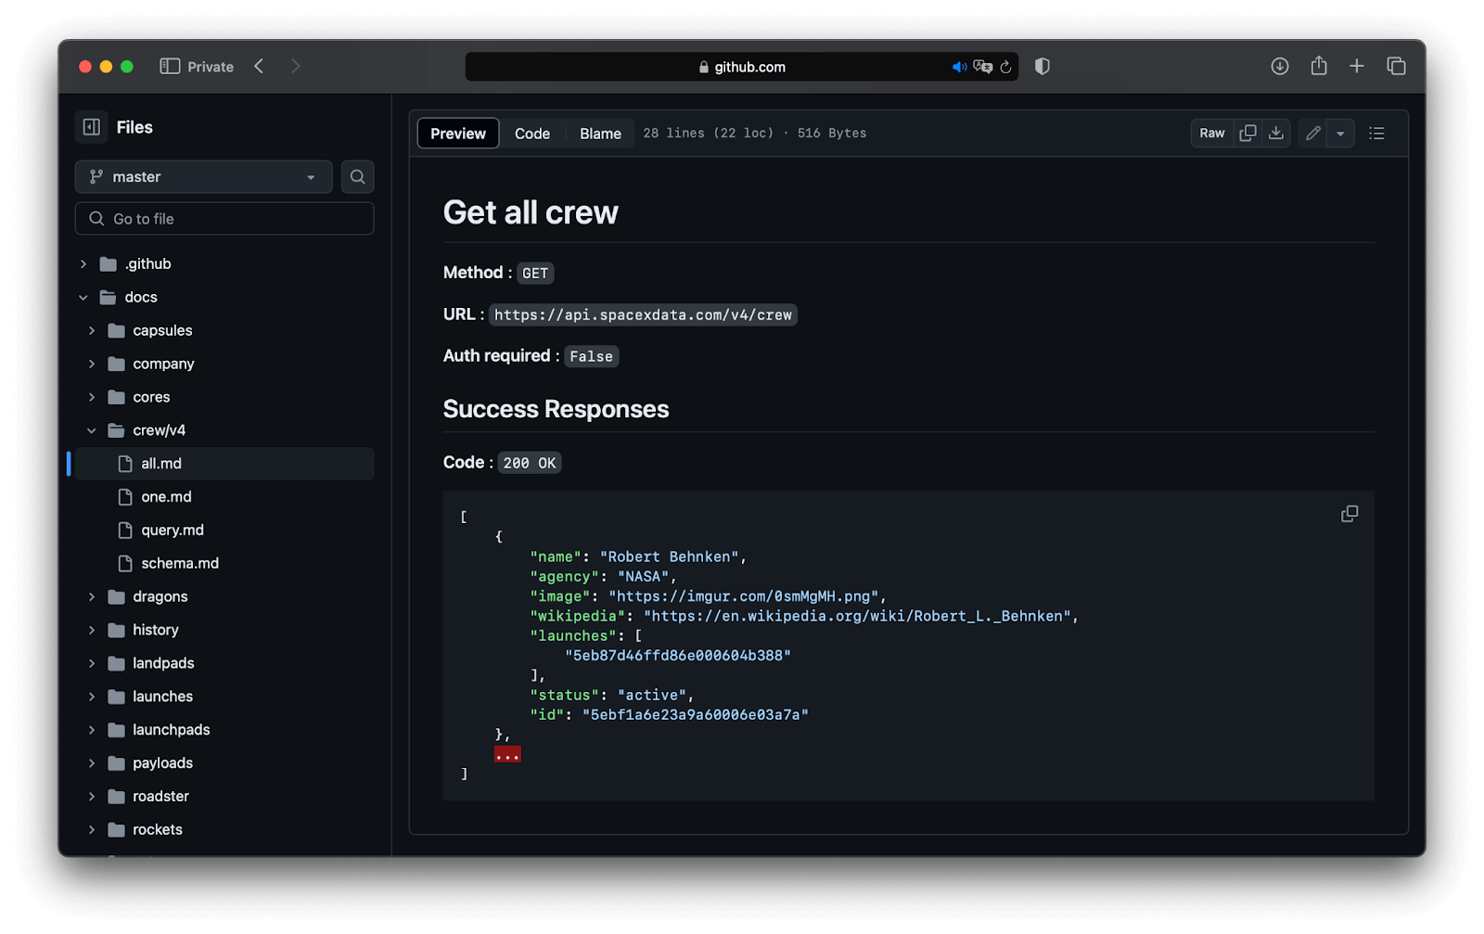Click the GET method badge
The height and width of the screenshot is (934, 1484).
tap(535, 274)
